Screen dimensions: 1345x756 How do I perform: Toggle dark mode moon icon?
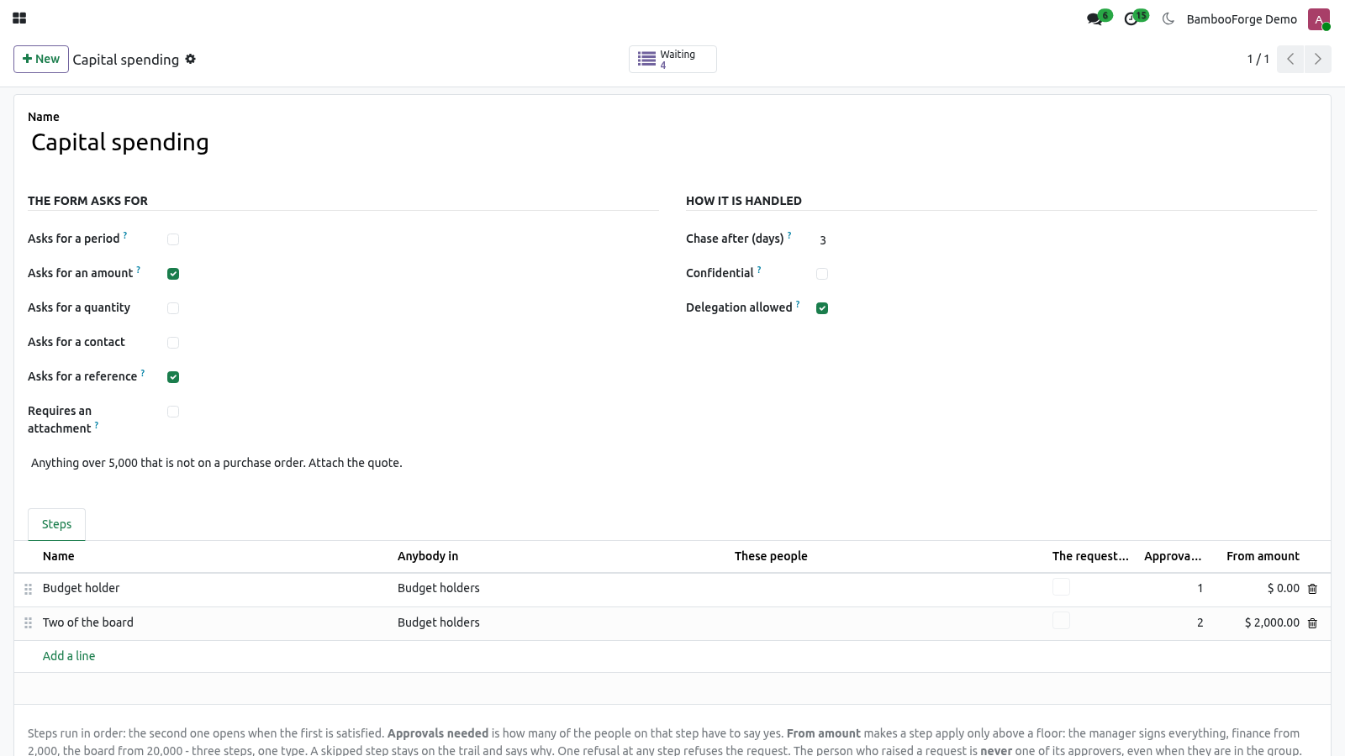click(x=1168, y=18)
